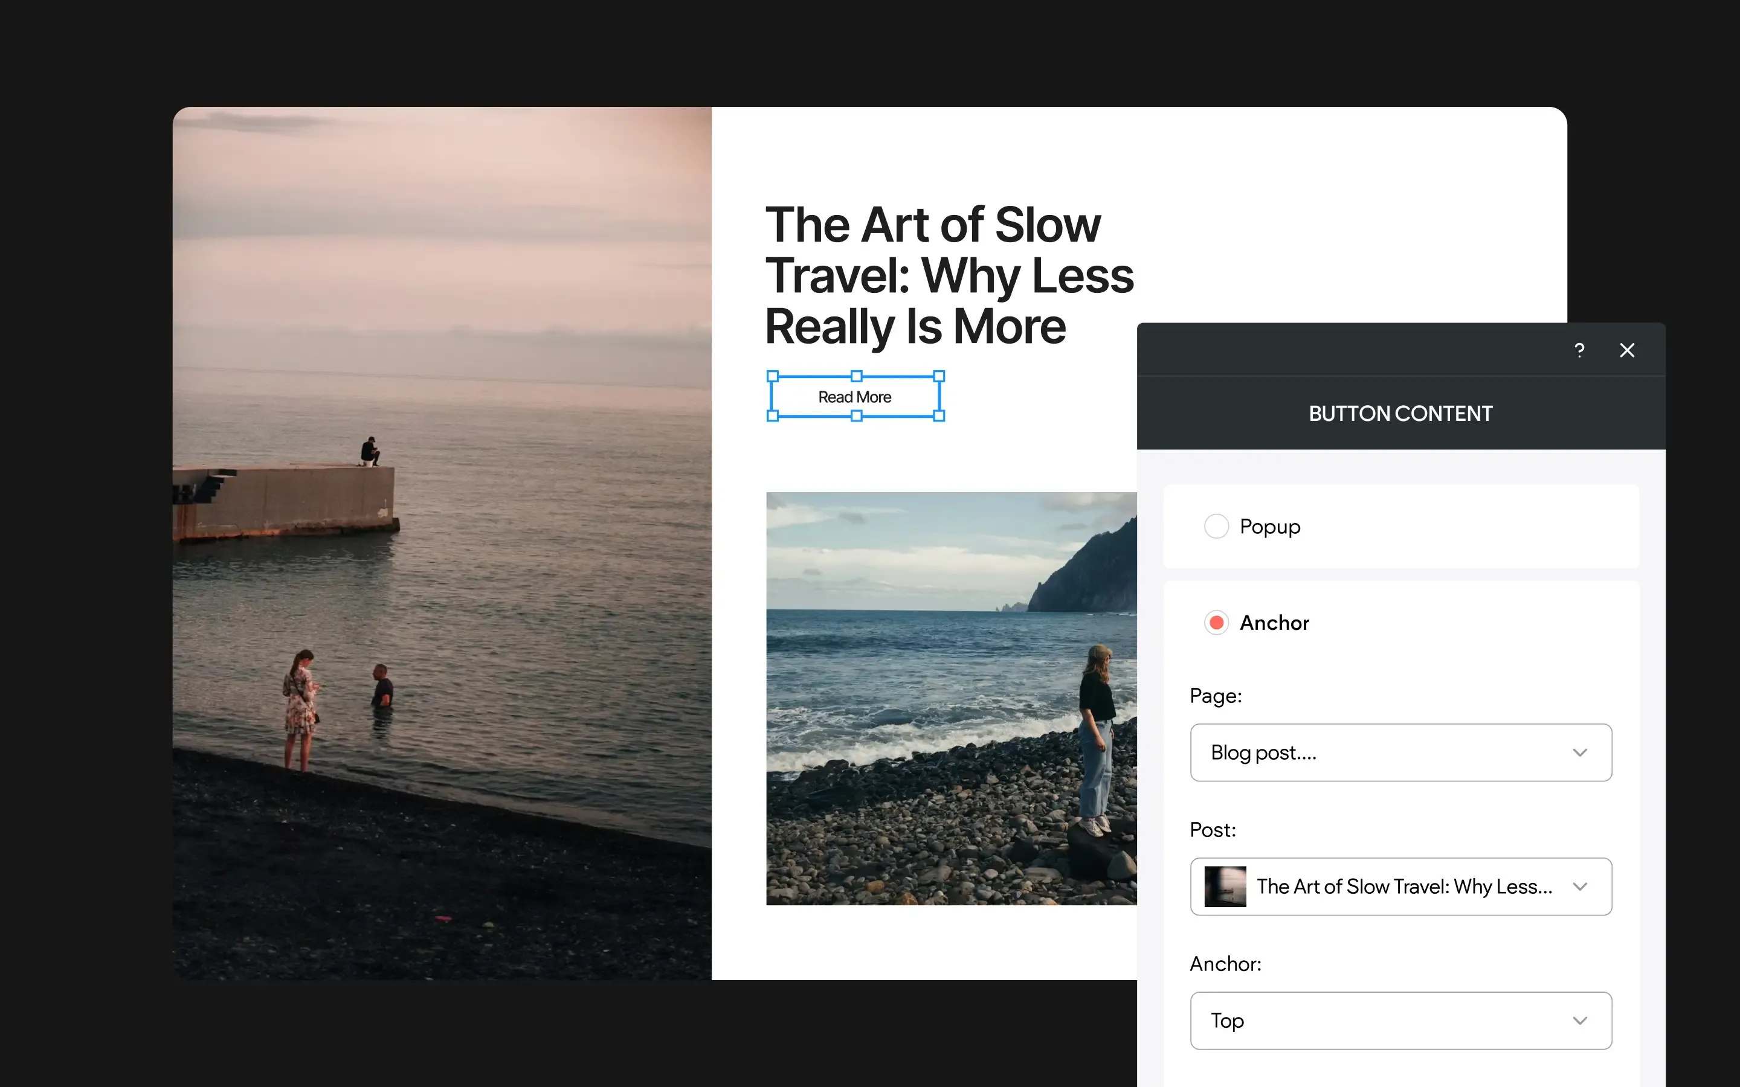Open the Page dropdown showing Blog post
This screenshot has height=1087, width=1740.
[x=1400, y=752]
